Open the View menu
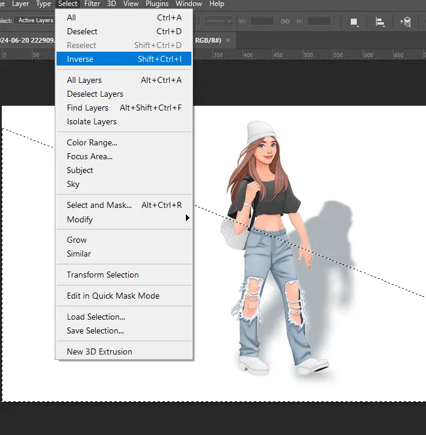Image resolution: width=426 pixels, height=435 pixels. pos(131,4)
